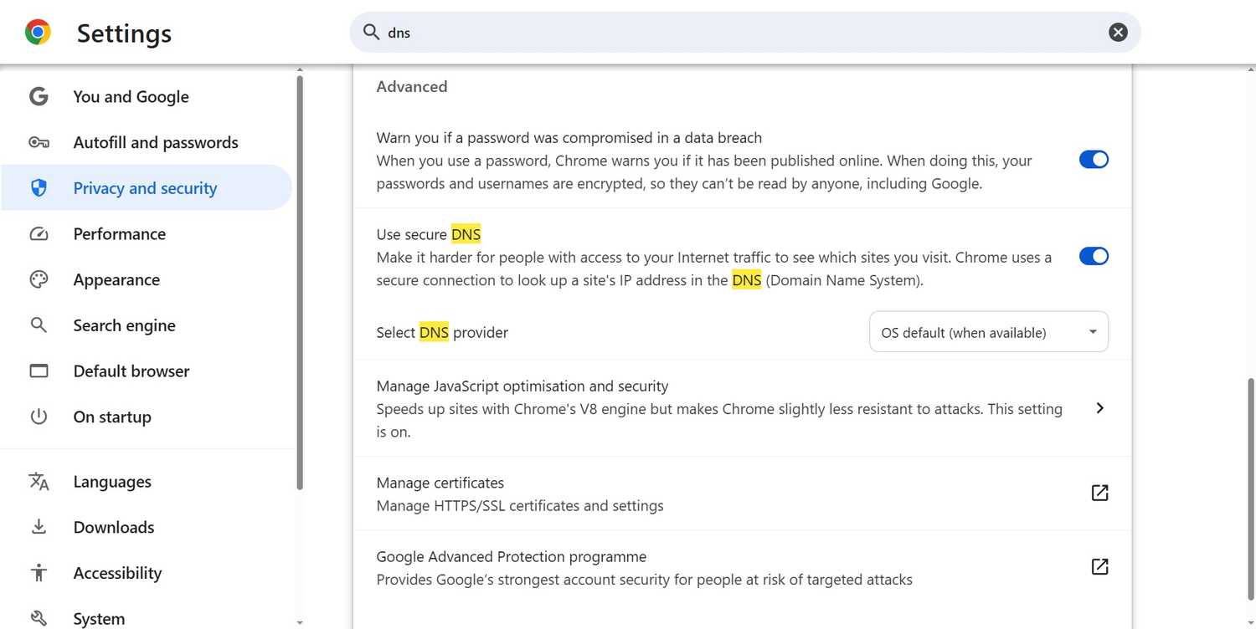
Task: Click the search magnifier icon in search bar
Action: point(372,33)
